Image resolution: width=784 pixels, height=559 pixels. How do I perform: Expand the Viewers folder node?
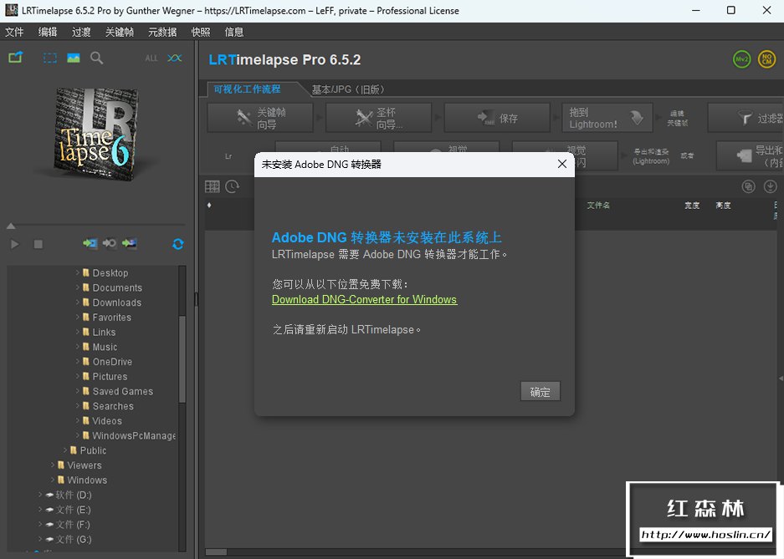pyautogui.click(x=53, y=465)
